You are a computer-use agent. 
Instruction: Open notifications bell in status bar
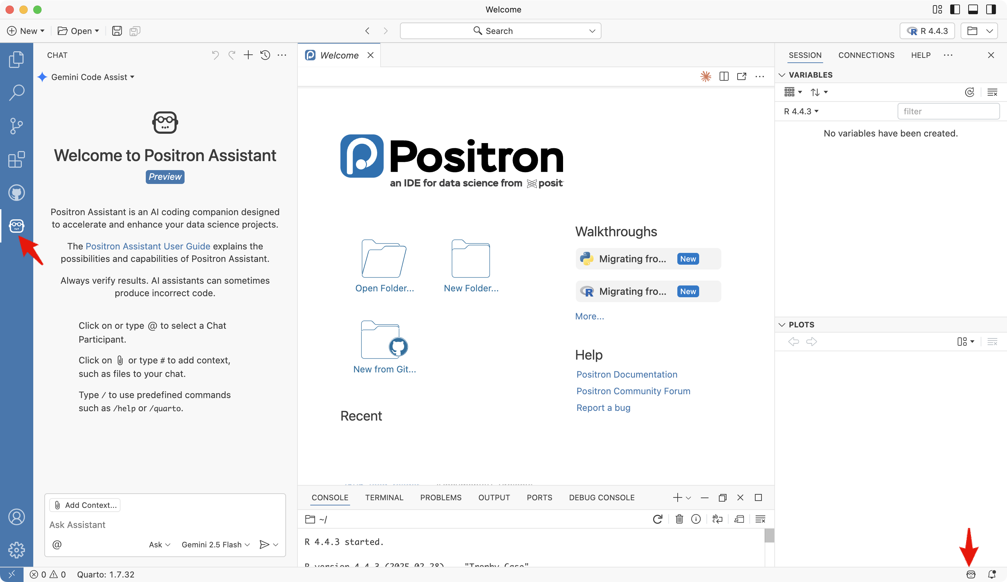click(x=992, y=574)
